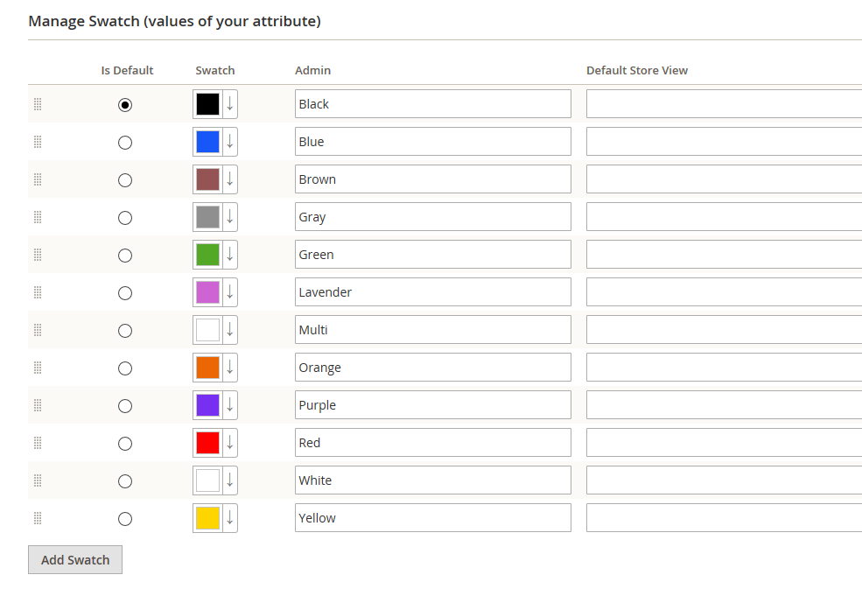Open the White swatch color picker dropdown
The width and height of the screenshot is (862, 596).
coord(229,480)
